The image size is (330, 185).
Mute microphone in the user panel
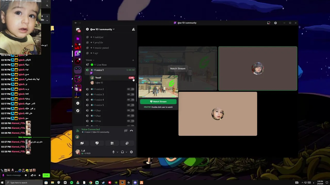pyautogui.click(x=113, y=152)
